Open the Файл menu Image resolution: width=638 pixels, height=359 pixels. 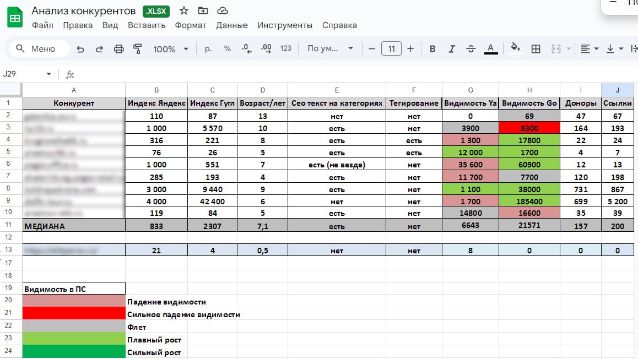[x=42, y=25]
